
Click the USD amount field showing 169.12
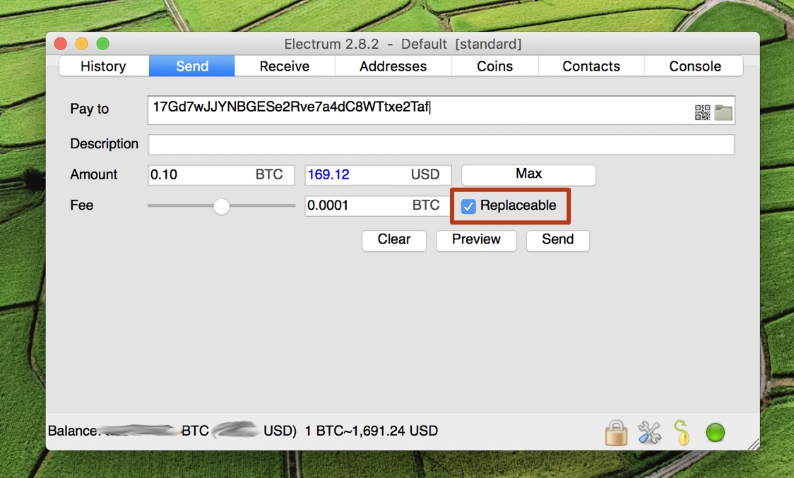click(378, 175)
